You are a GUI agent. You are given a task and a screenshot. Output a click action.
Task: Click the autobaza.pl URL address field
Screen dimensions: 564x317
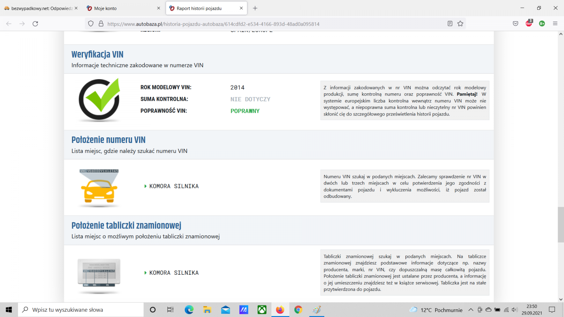247,24
